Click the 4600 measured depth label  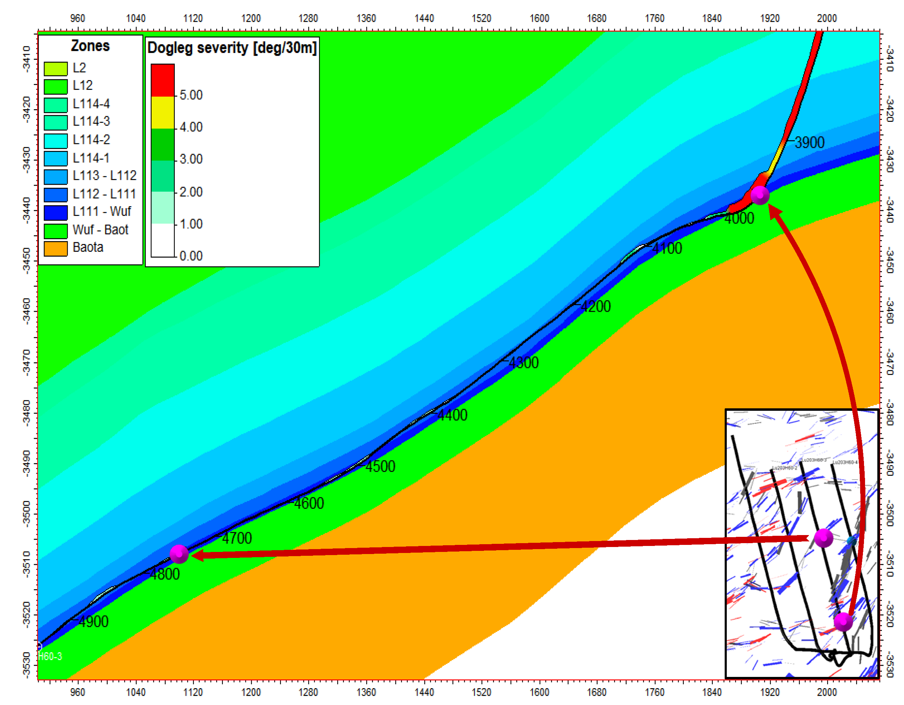click(x=309, y=503)
